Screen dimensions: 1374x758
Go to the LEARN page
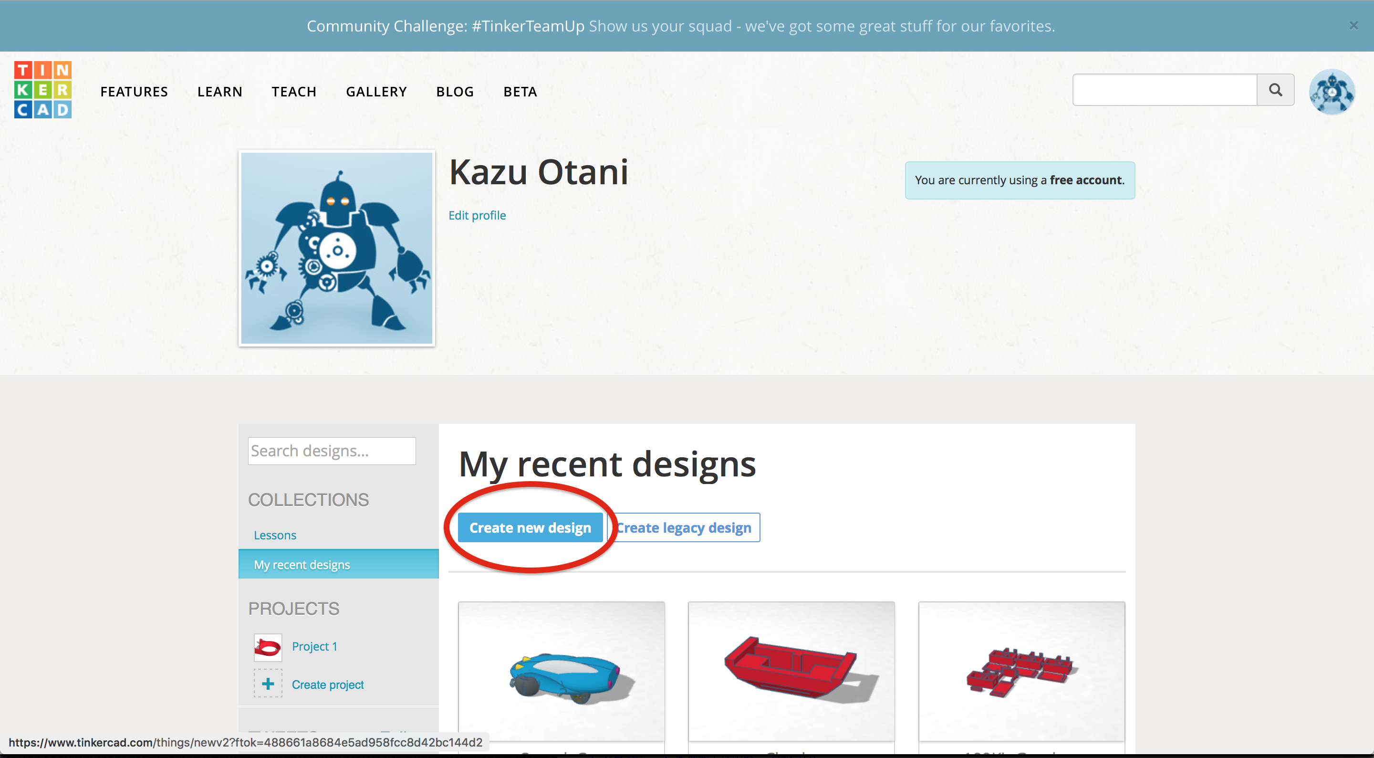tap(220, 92)
